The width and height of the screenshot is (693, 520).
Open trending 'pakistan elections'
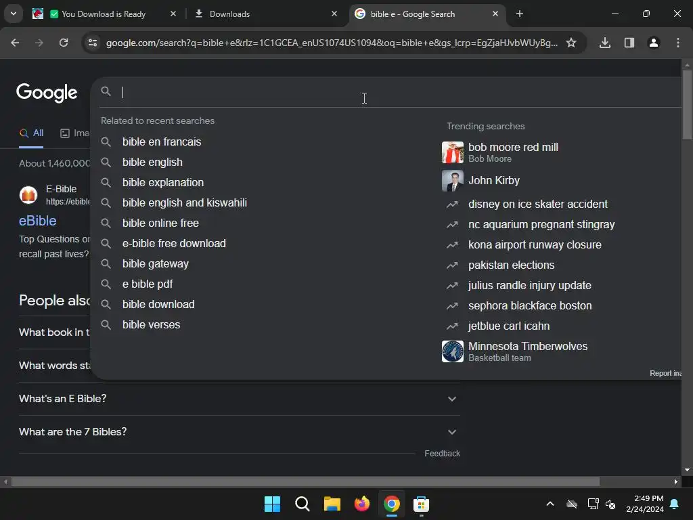(512, 265)
